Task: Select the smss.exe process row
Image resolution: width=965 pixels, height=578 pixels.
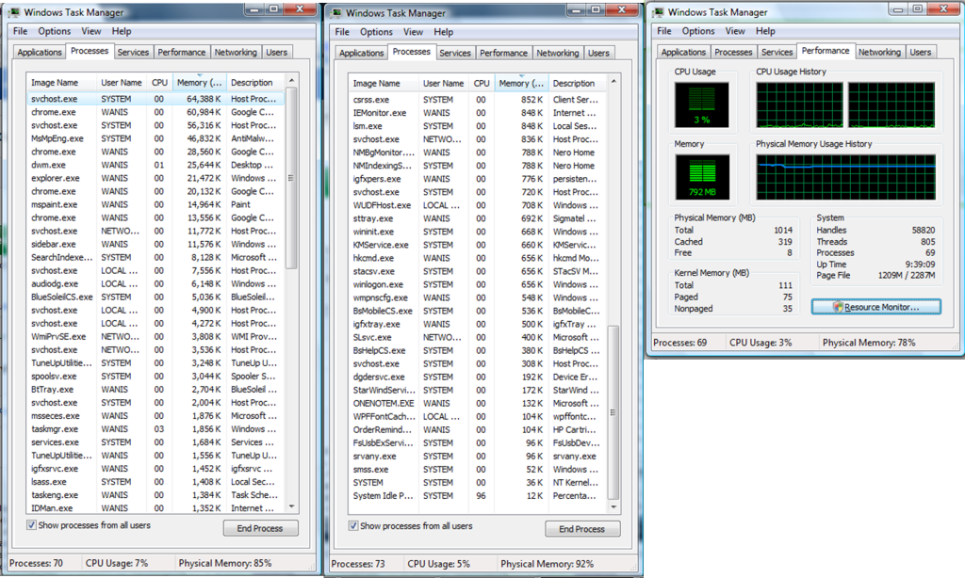Action: point(478,469)
